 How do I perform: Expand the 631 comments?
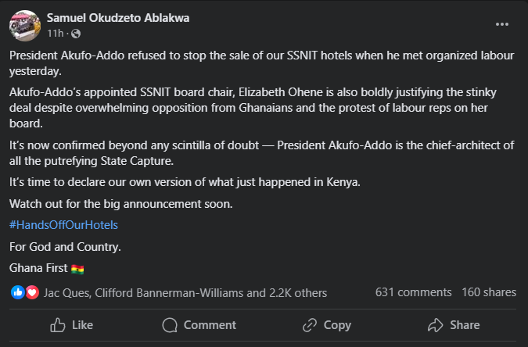[414, 292]
